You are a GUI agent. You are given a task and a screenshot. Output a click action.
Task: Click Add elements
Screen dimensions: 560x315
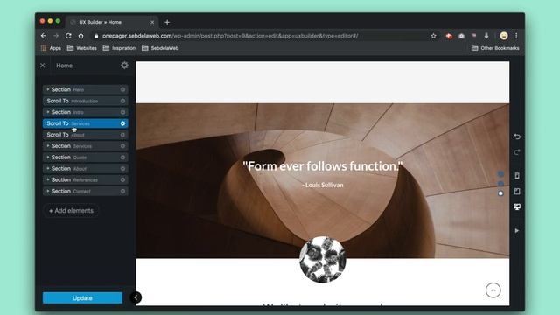tap(71, 211)
